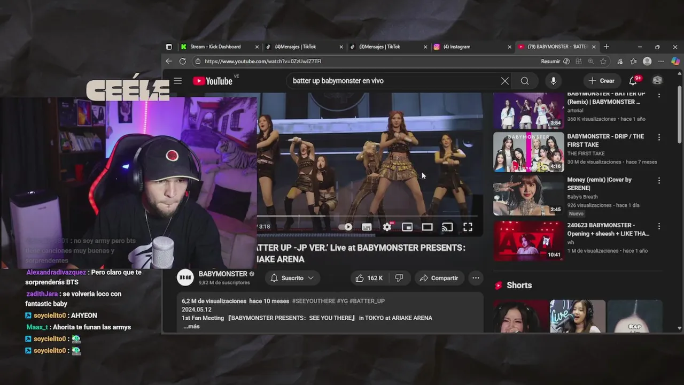Open the browser zoom icon in address bar
This screenshot has width=684, height=385.
[590, 61]
